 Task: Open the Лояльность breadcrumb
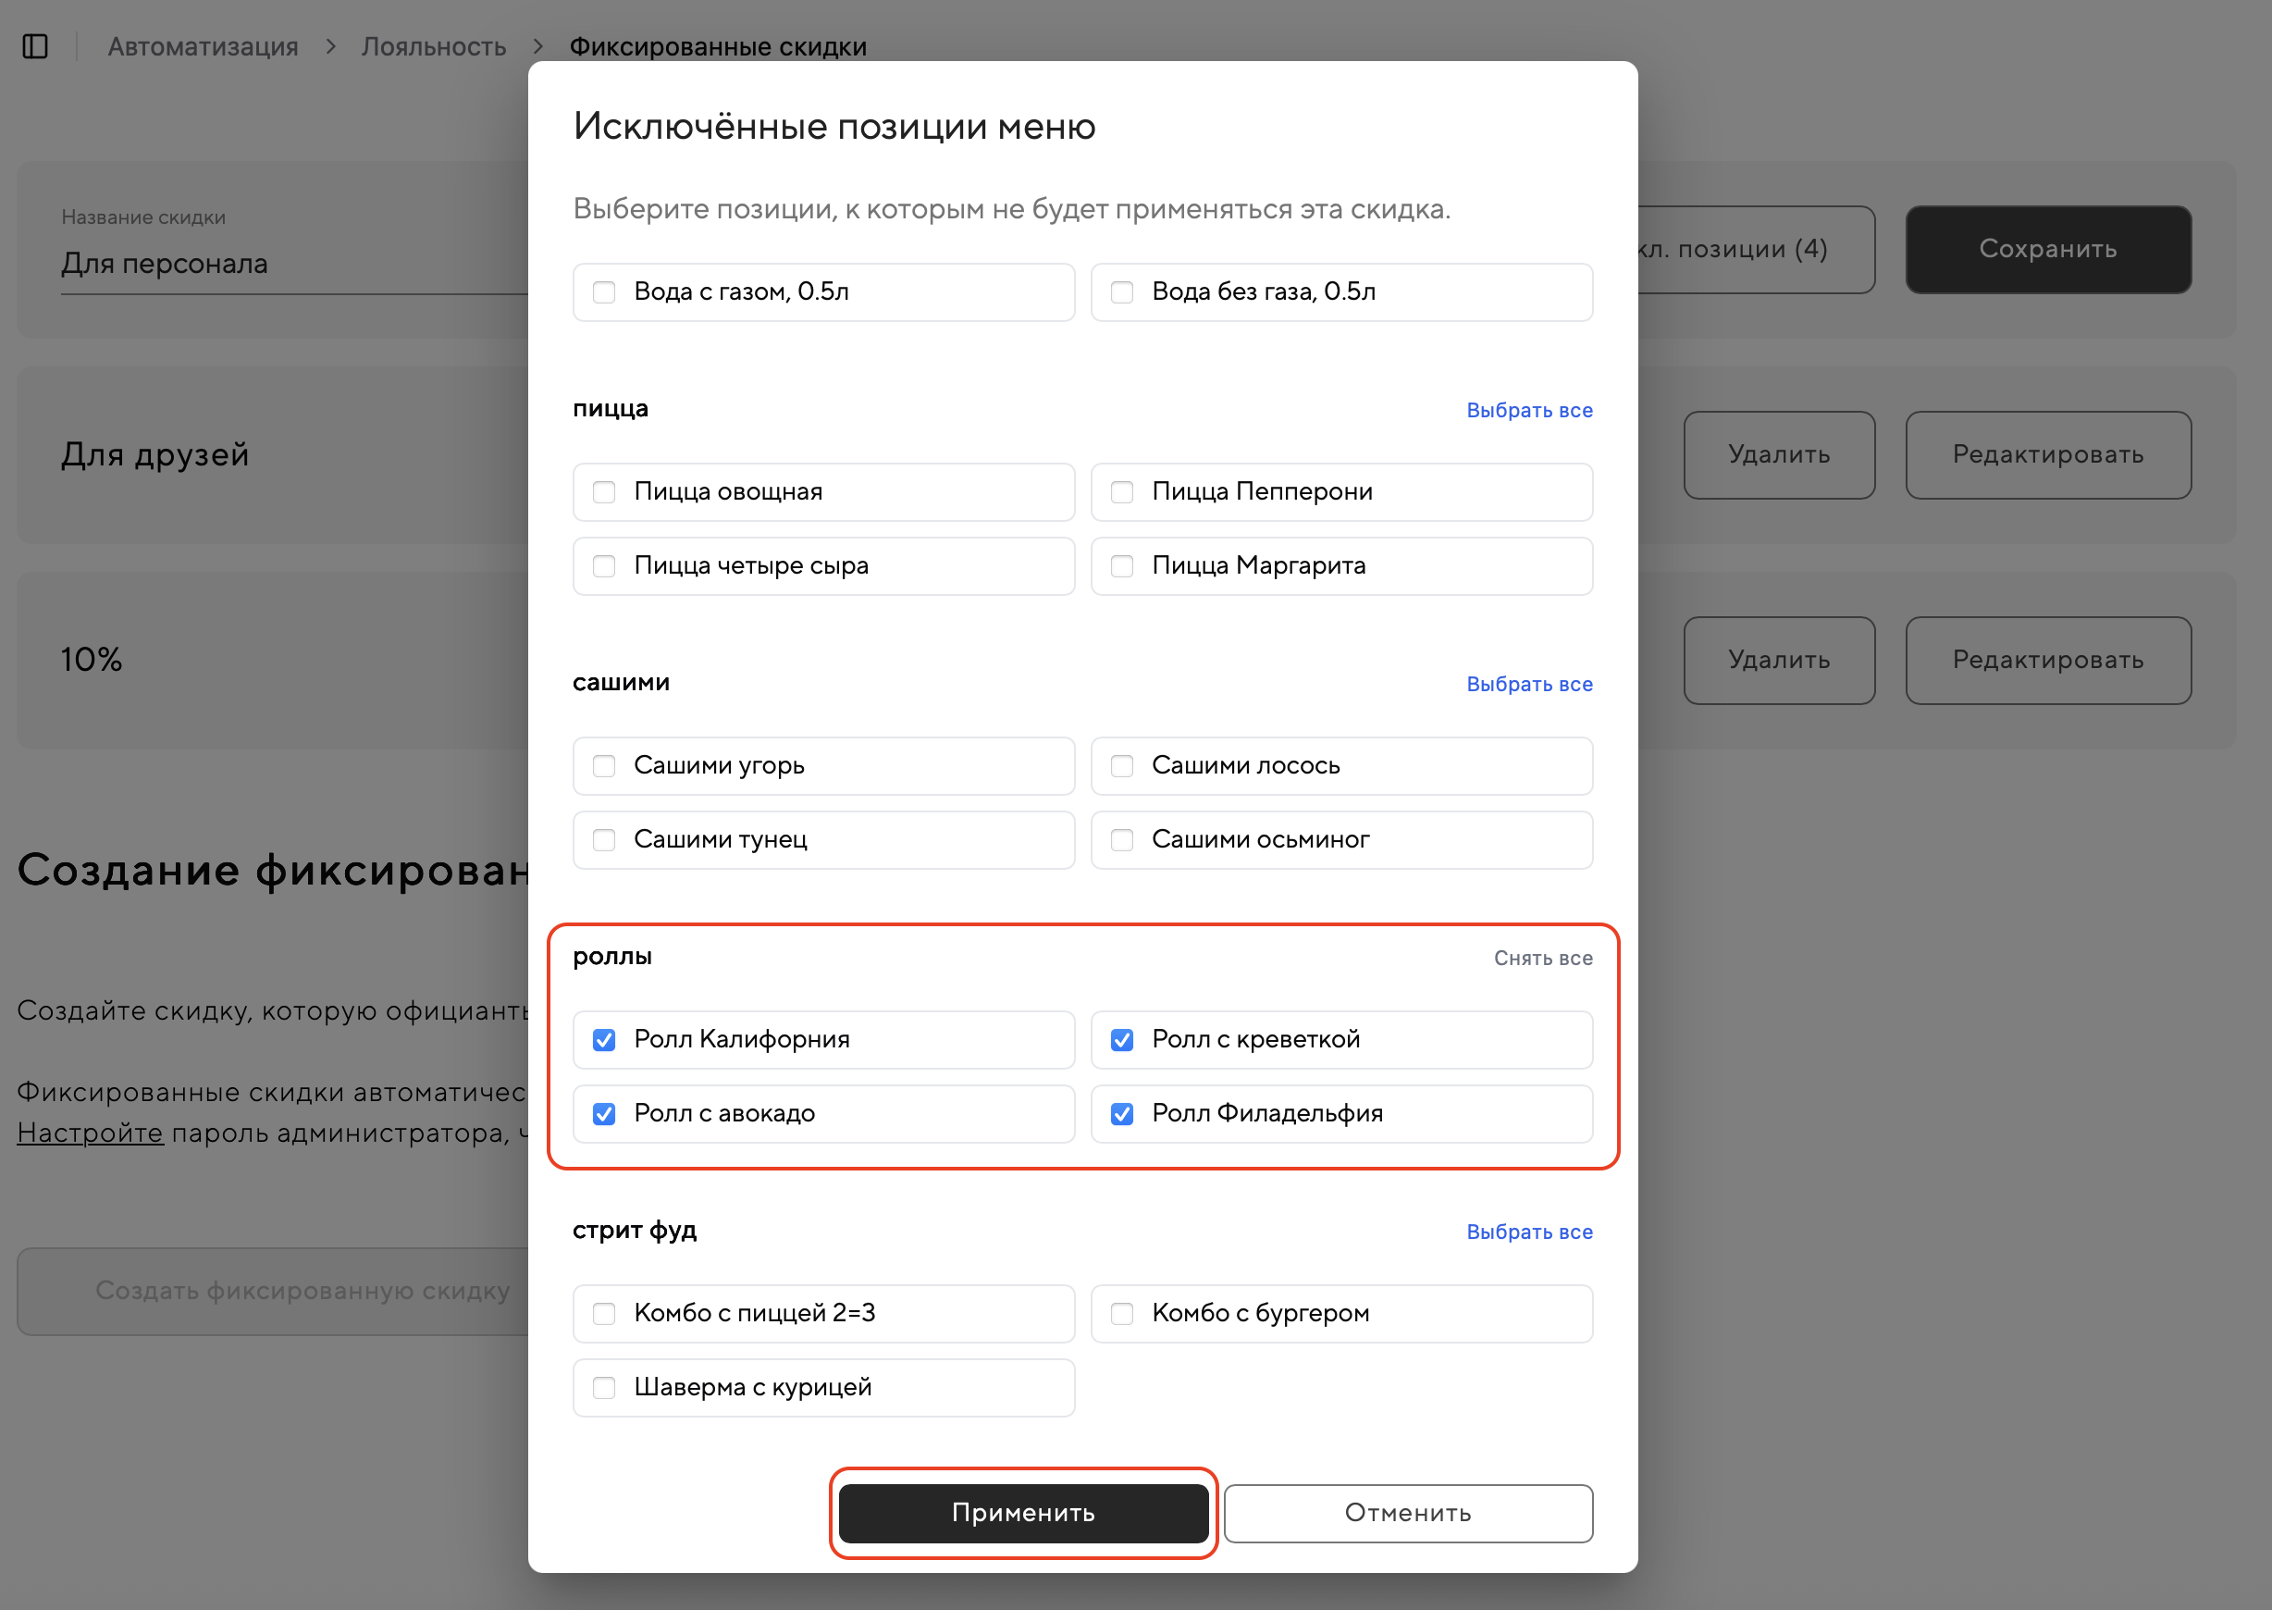tap(433, 46)
